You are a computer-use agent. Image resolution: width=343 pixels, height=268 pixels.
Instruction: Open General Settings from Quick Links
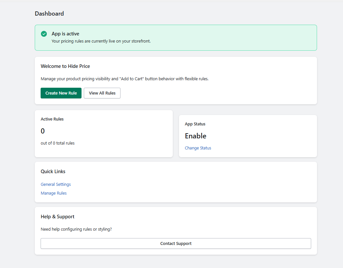click(56, 185)
